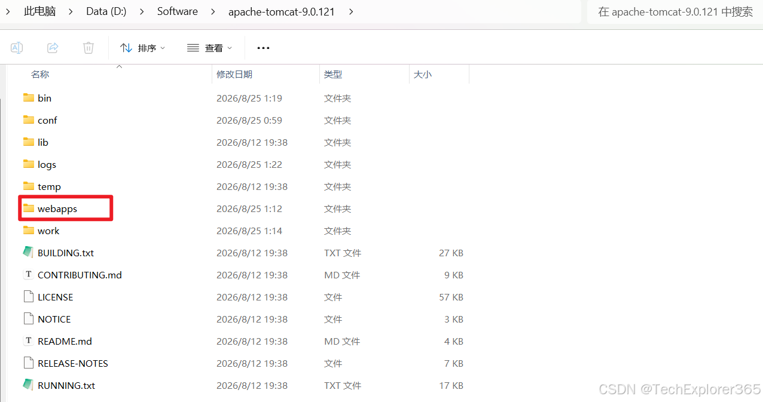The image size is (763, 402).
Task: Select the temp folder name
Action: [49, 186]
